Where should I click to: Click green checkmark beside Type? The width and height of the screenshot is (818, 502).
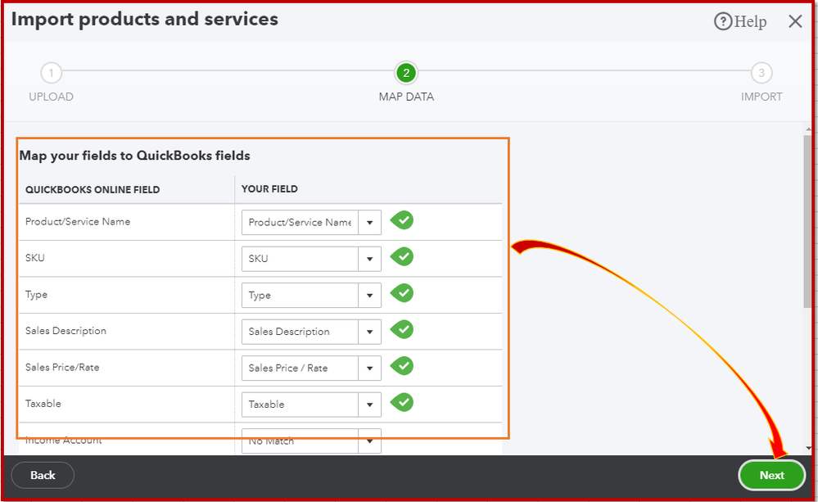point(402,293)
